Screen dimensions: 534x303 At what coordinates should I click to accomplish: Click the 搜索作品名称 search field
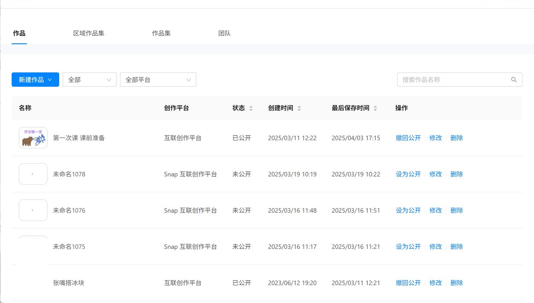pyautogui.click(x=460, y=80)
